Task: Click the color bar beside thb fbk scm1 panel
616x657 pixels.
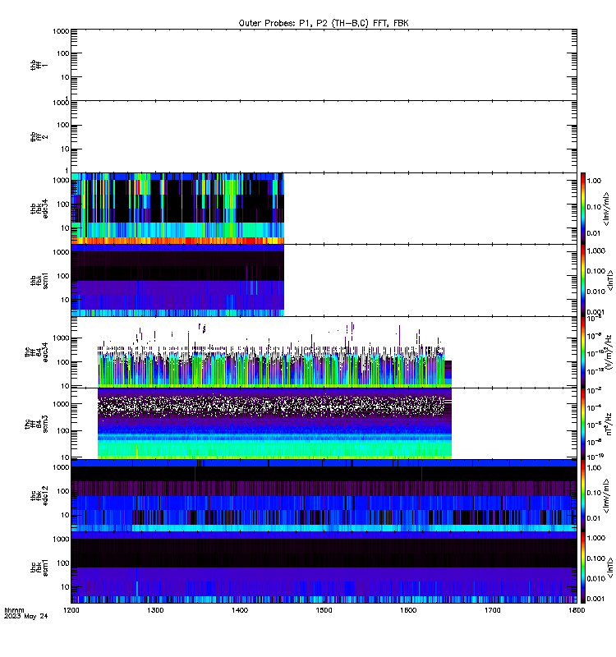Action: 583,280
